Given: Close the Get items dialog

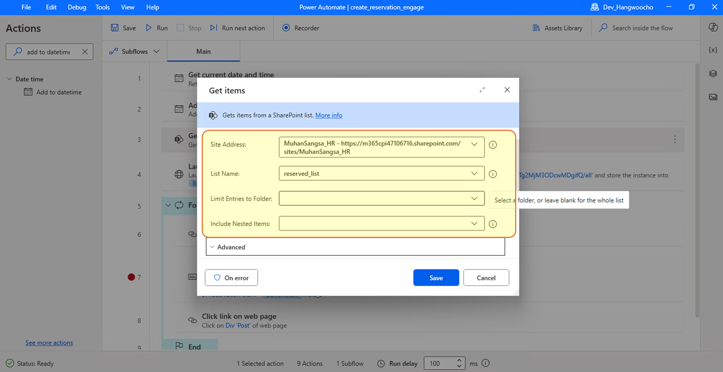Looking at the screenshot, I should pos(507,90).
